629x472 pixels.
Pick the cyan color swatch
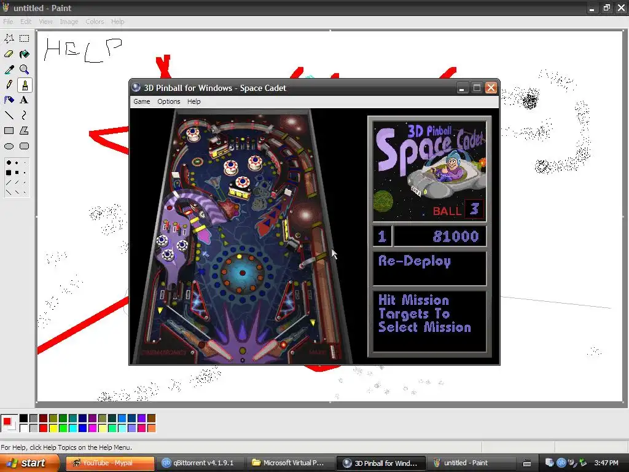72,428
